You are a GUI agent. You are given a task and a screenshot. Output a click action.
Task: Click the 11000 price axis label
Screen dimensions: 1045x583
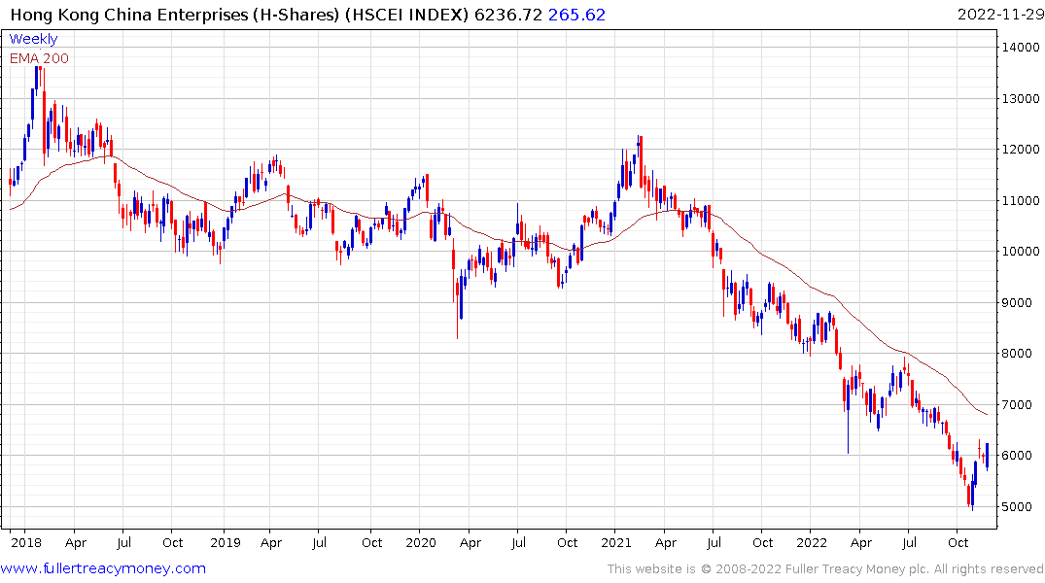coord(1020,200)
